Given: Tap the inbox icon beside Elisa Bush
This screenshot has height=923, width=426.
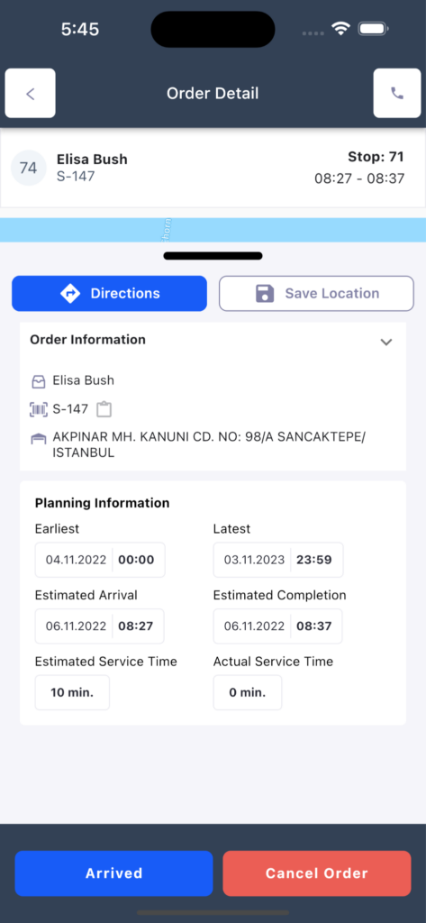Looking at the screenshot, I should coord(38,381).
